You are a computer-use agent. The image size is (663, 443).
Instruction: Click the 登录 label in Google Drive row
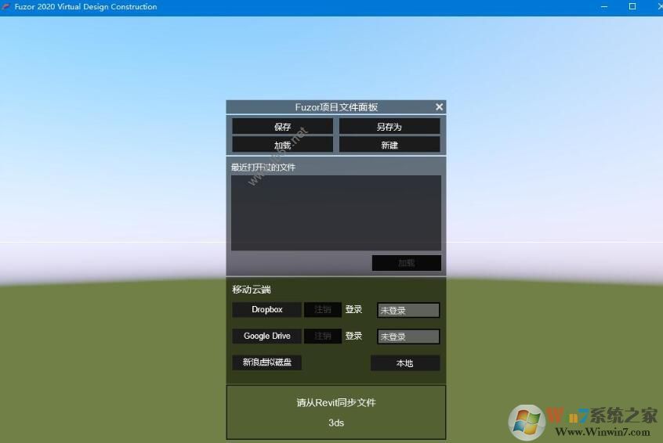(x=354, y=336)
